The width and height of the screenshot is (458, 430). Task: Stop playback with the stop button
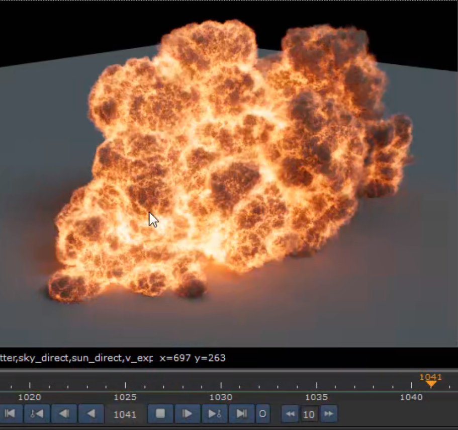(160, 413)
